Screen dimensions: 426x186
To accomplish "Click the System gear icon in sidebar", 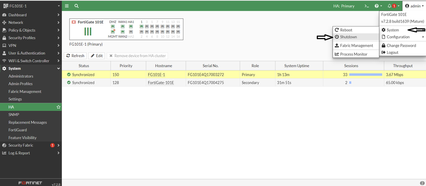I will click(x=4, y=69).
